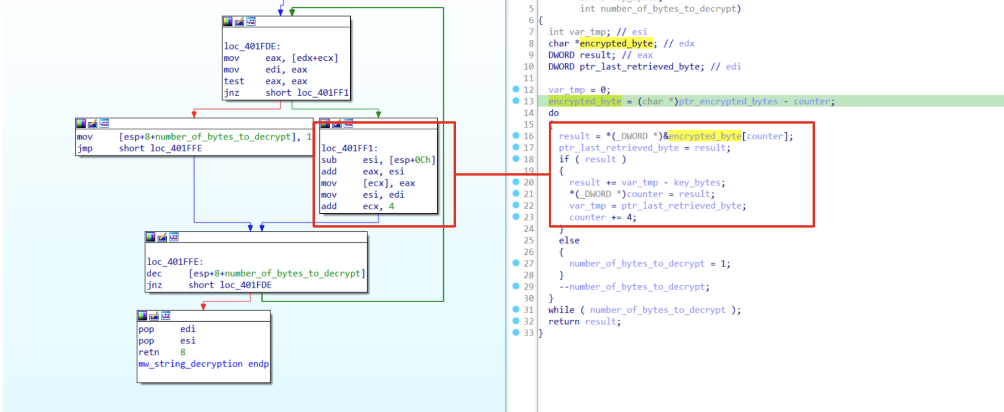1004x412 pixels.
Task: Click pencil edit icon on loc_401FDE node
Action: [239, 21]
